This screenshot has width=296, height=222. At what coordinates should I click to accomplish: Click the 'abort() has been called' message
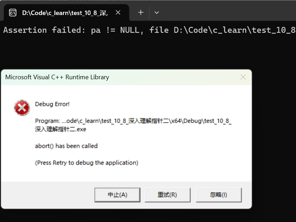(66, 146)
